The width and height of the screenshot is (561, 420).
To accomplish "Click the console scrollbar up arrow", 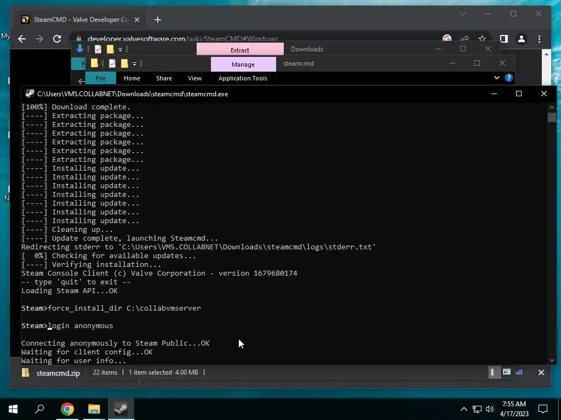I will point(552,107).
